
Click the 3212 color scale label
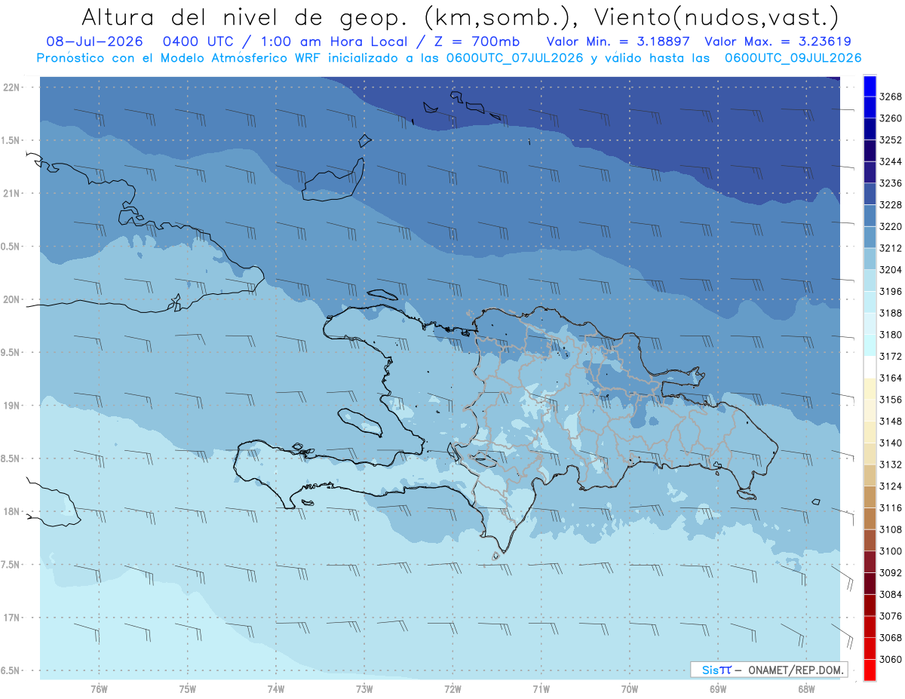[x=891, y=248]
